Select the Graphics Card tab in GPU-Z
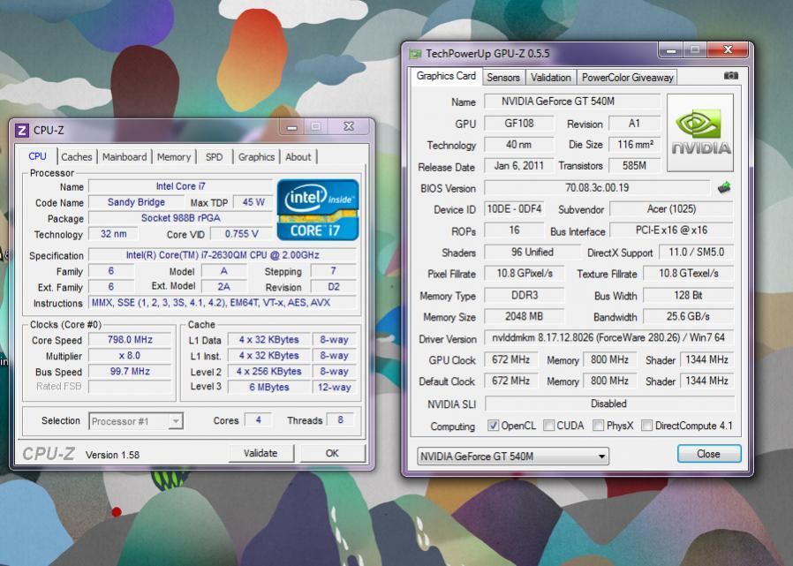Screen dimensions: 793x566 click(x=446, y=76)
